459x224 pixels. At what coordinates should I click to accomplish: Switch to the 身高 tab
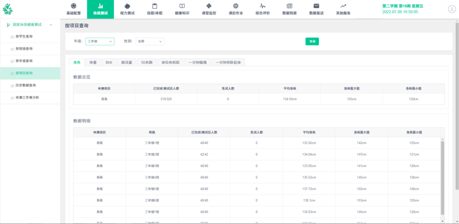(76, 62)
